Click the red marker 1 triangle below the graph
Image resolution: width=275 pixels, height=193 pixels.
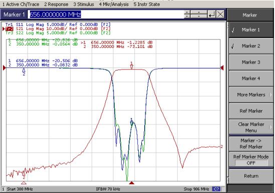click(132, 183)
